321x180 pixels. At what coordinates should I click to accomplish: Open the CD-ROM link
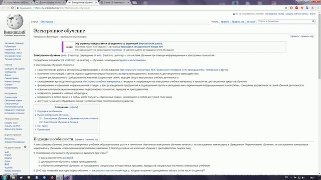pyautogui.click(x=68, y=158)
